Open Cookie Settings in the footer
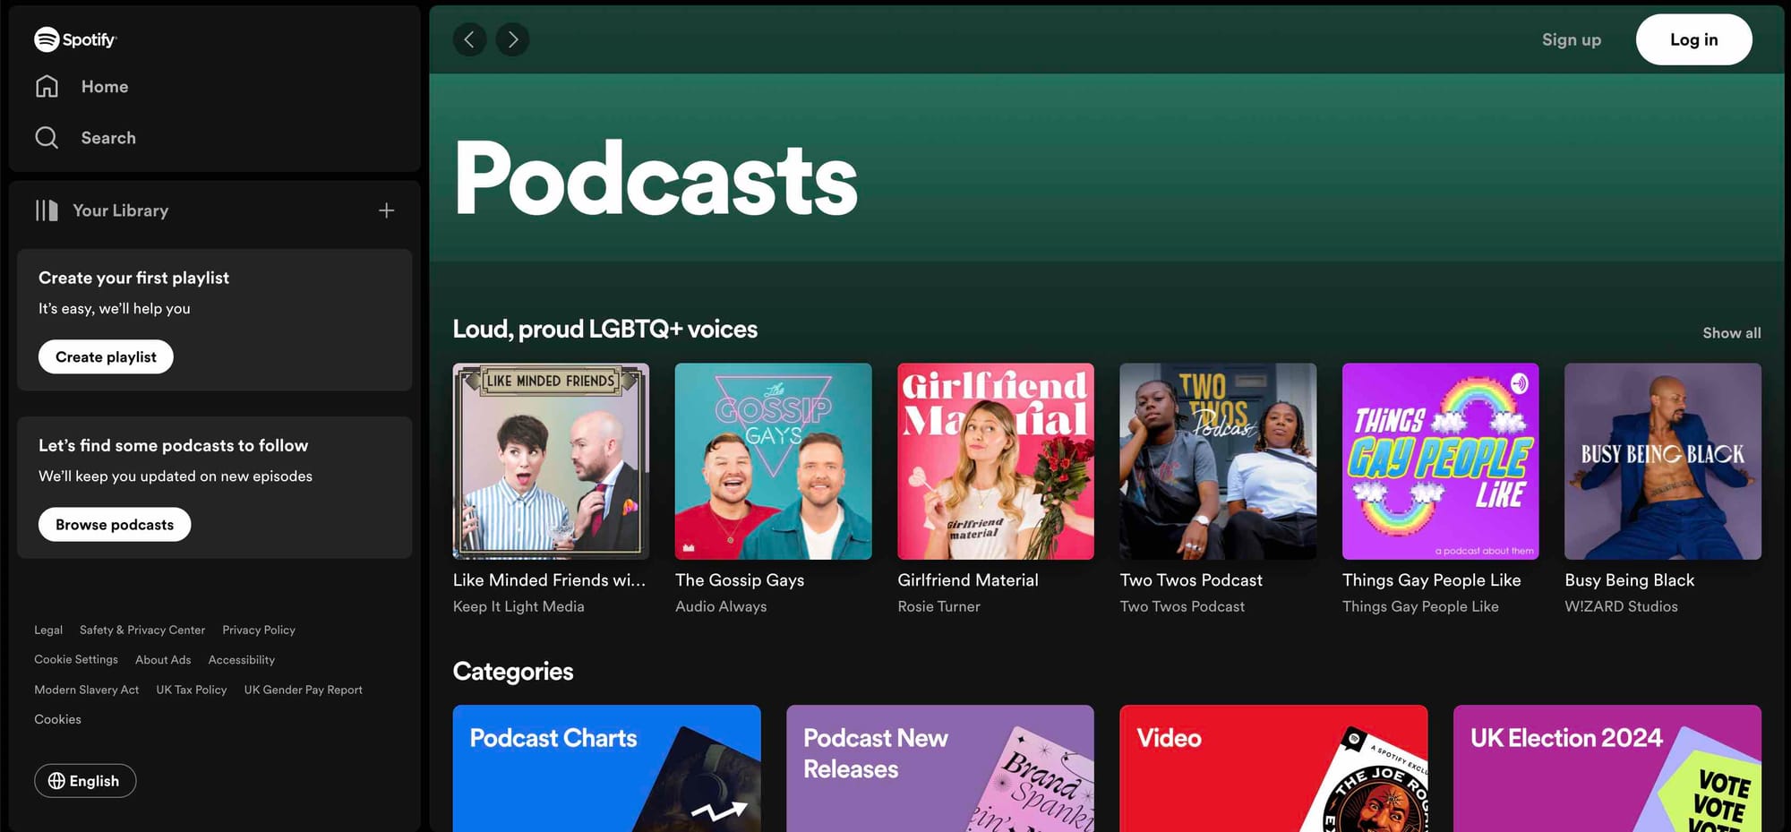 point(76,659)
